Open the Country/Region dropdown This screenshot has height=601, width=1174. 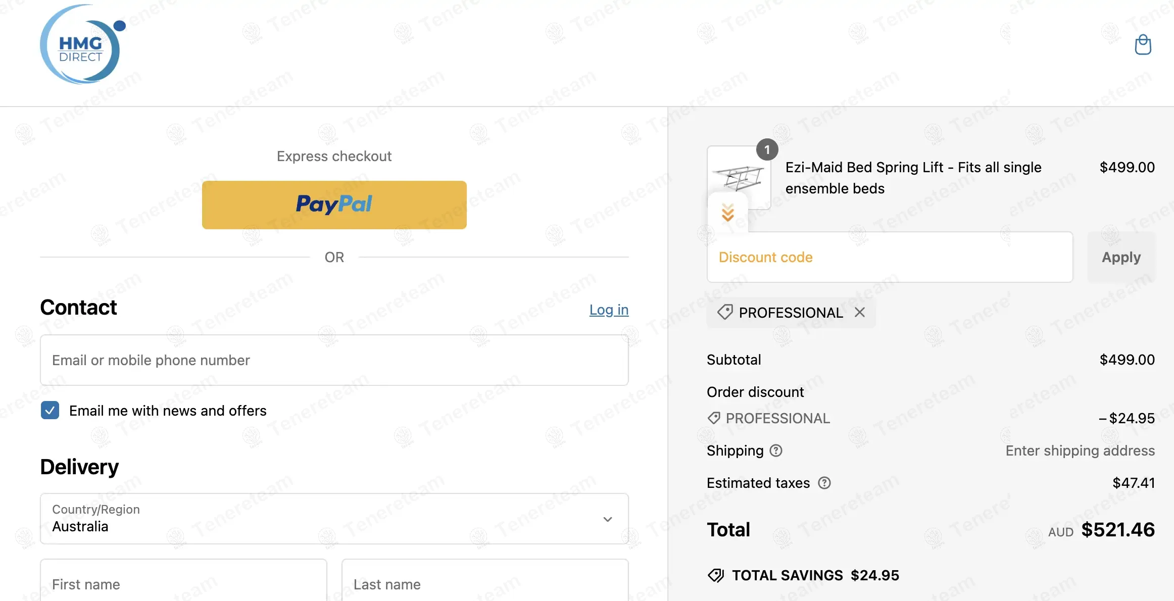pos(334,519)
